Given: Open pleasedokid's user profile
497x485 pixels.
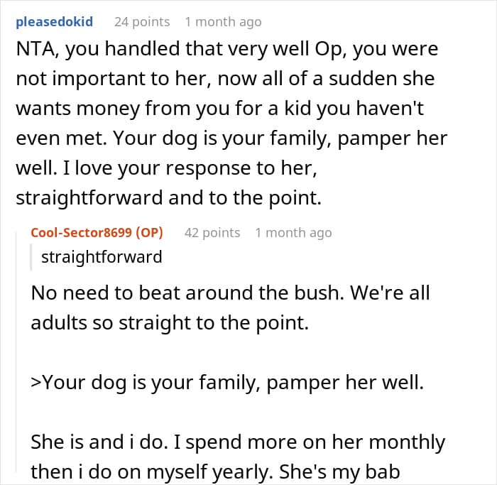Looking at the screenshot, I should tap(53, 22).
